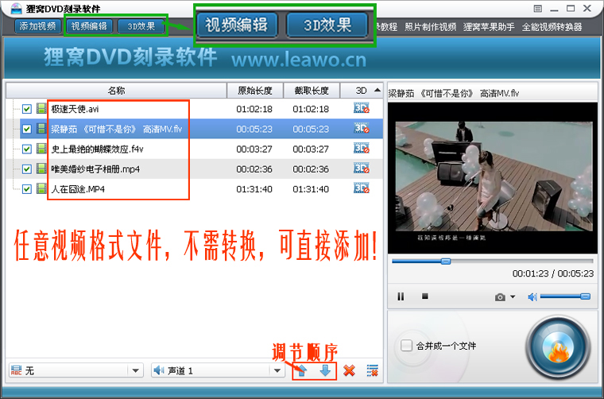Open the 声道 1 audio track dropdown
Viewport: 604px width, 399px height.
218,370
